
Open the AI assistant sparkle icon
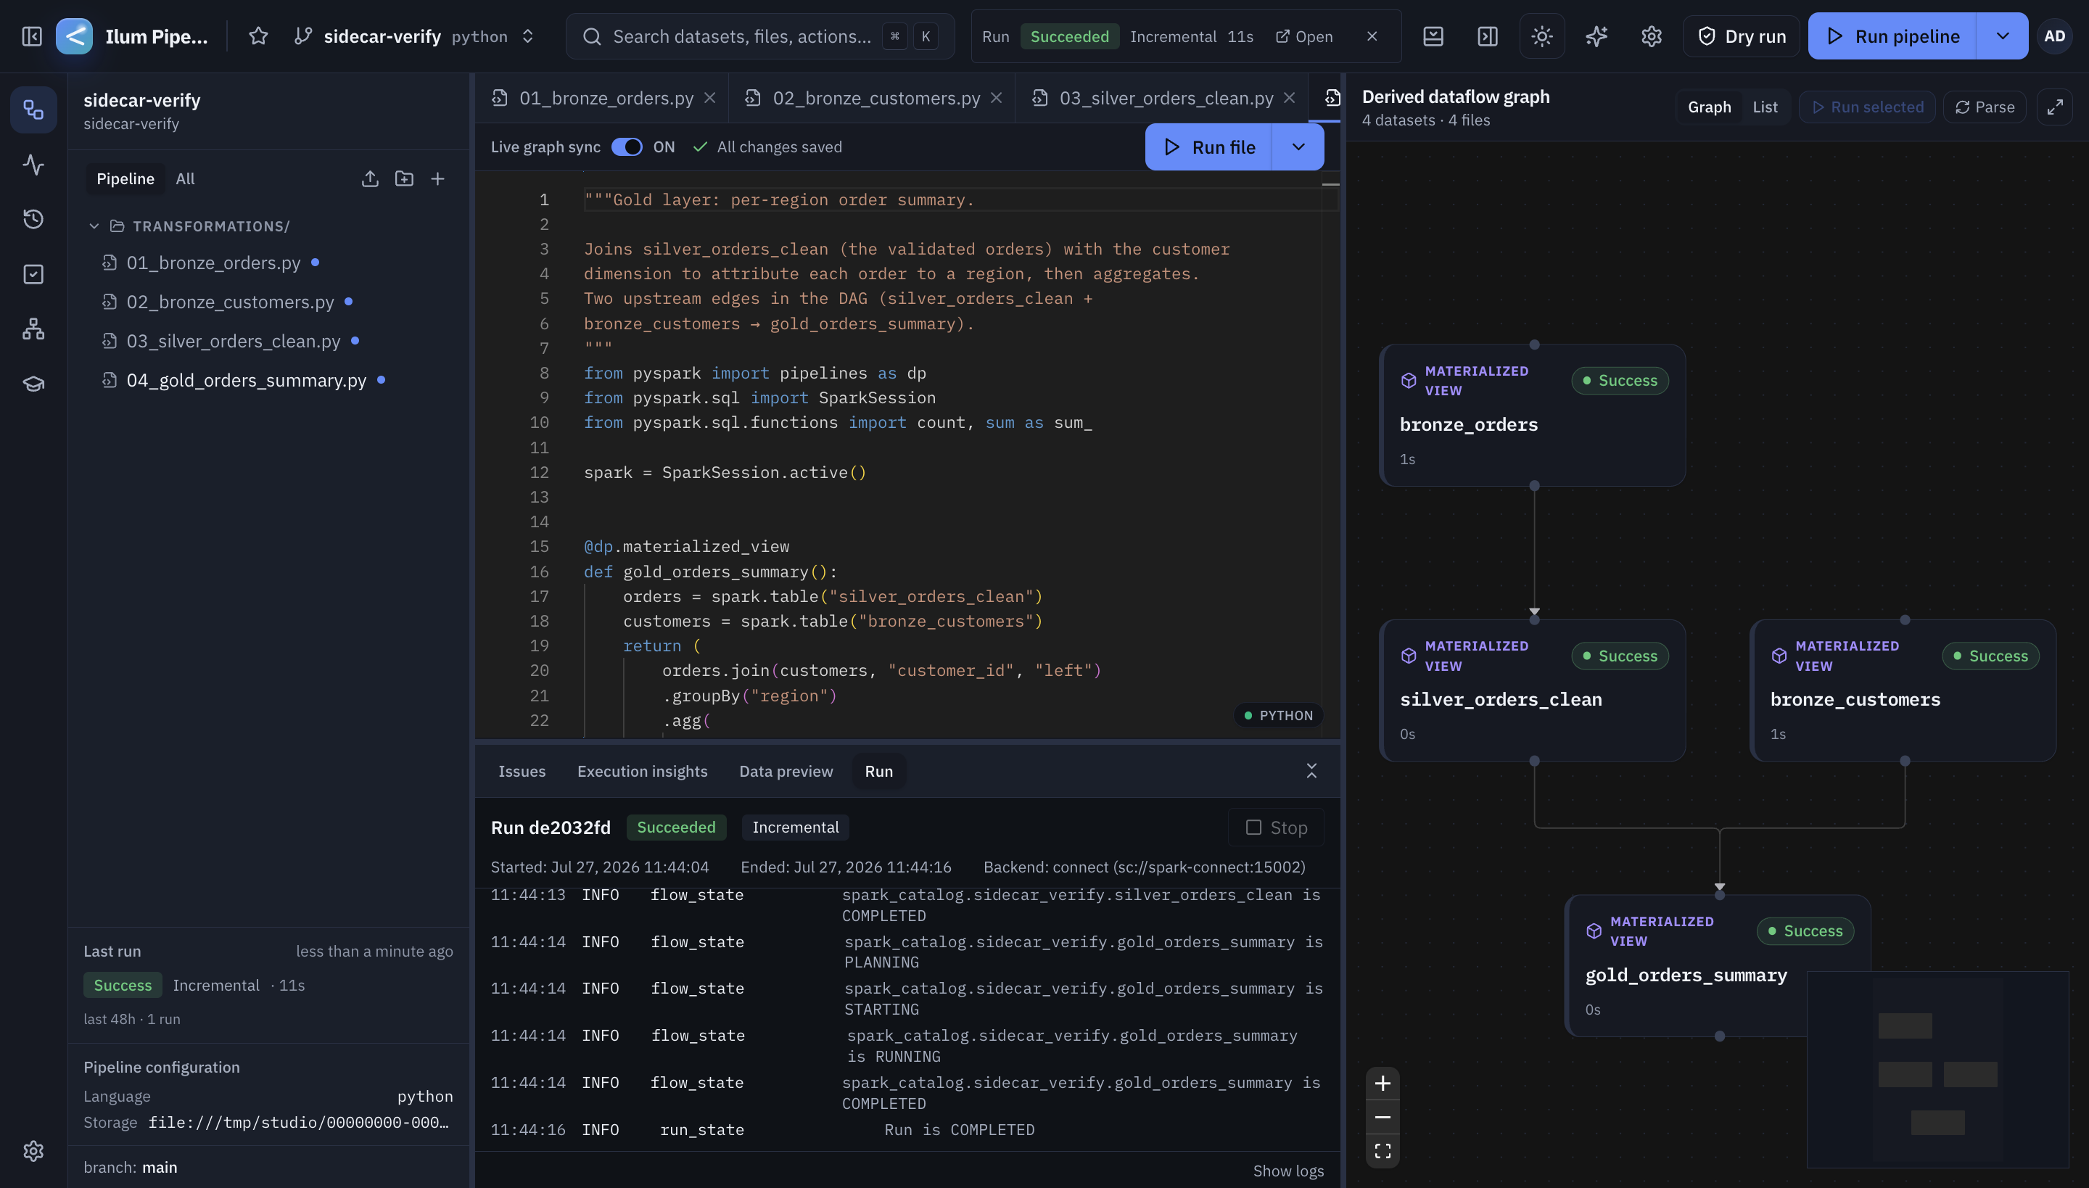click(x=1596, y=36)
